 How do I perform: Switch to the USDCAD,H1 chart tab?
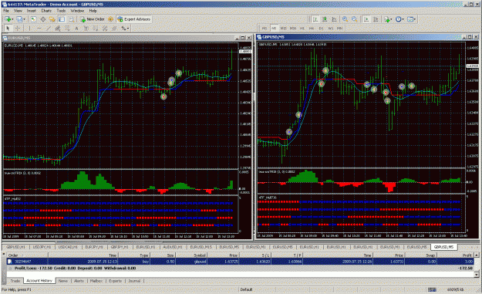68,247
